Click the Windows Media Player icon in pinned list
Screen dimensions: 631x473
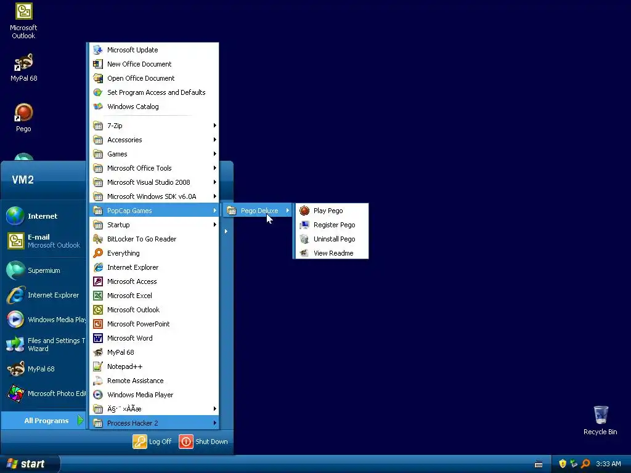point(15,320)
